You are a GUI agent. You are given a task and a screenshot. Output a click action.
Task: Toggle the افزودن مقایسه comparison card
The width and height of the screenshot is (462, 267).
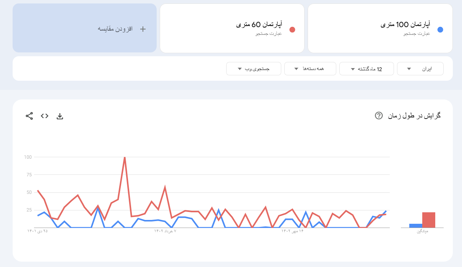pyautogui.click(x=84, y=28)
